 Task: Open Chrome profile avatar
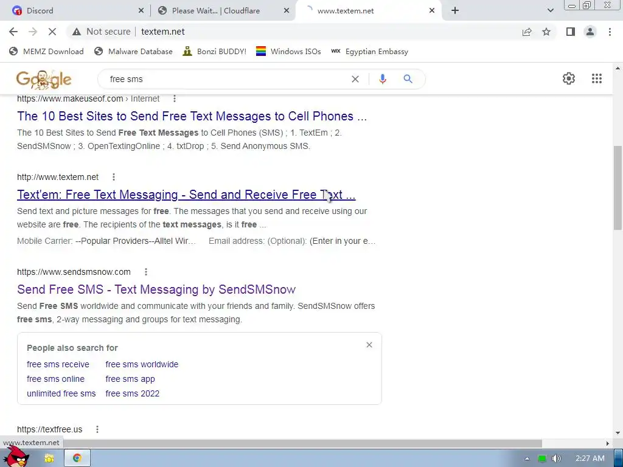pyautogui.click(x=590, y=32)
